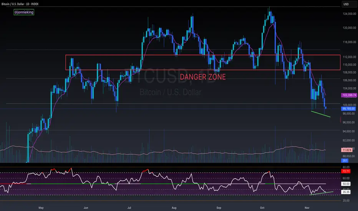Screen dimensions: 358x211
Task: Click the blue 99,193.00 last price tag
Action: (x=348, y=109)
